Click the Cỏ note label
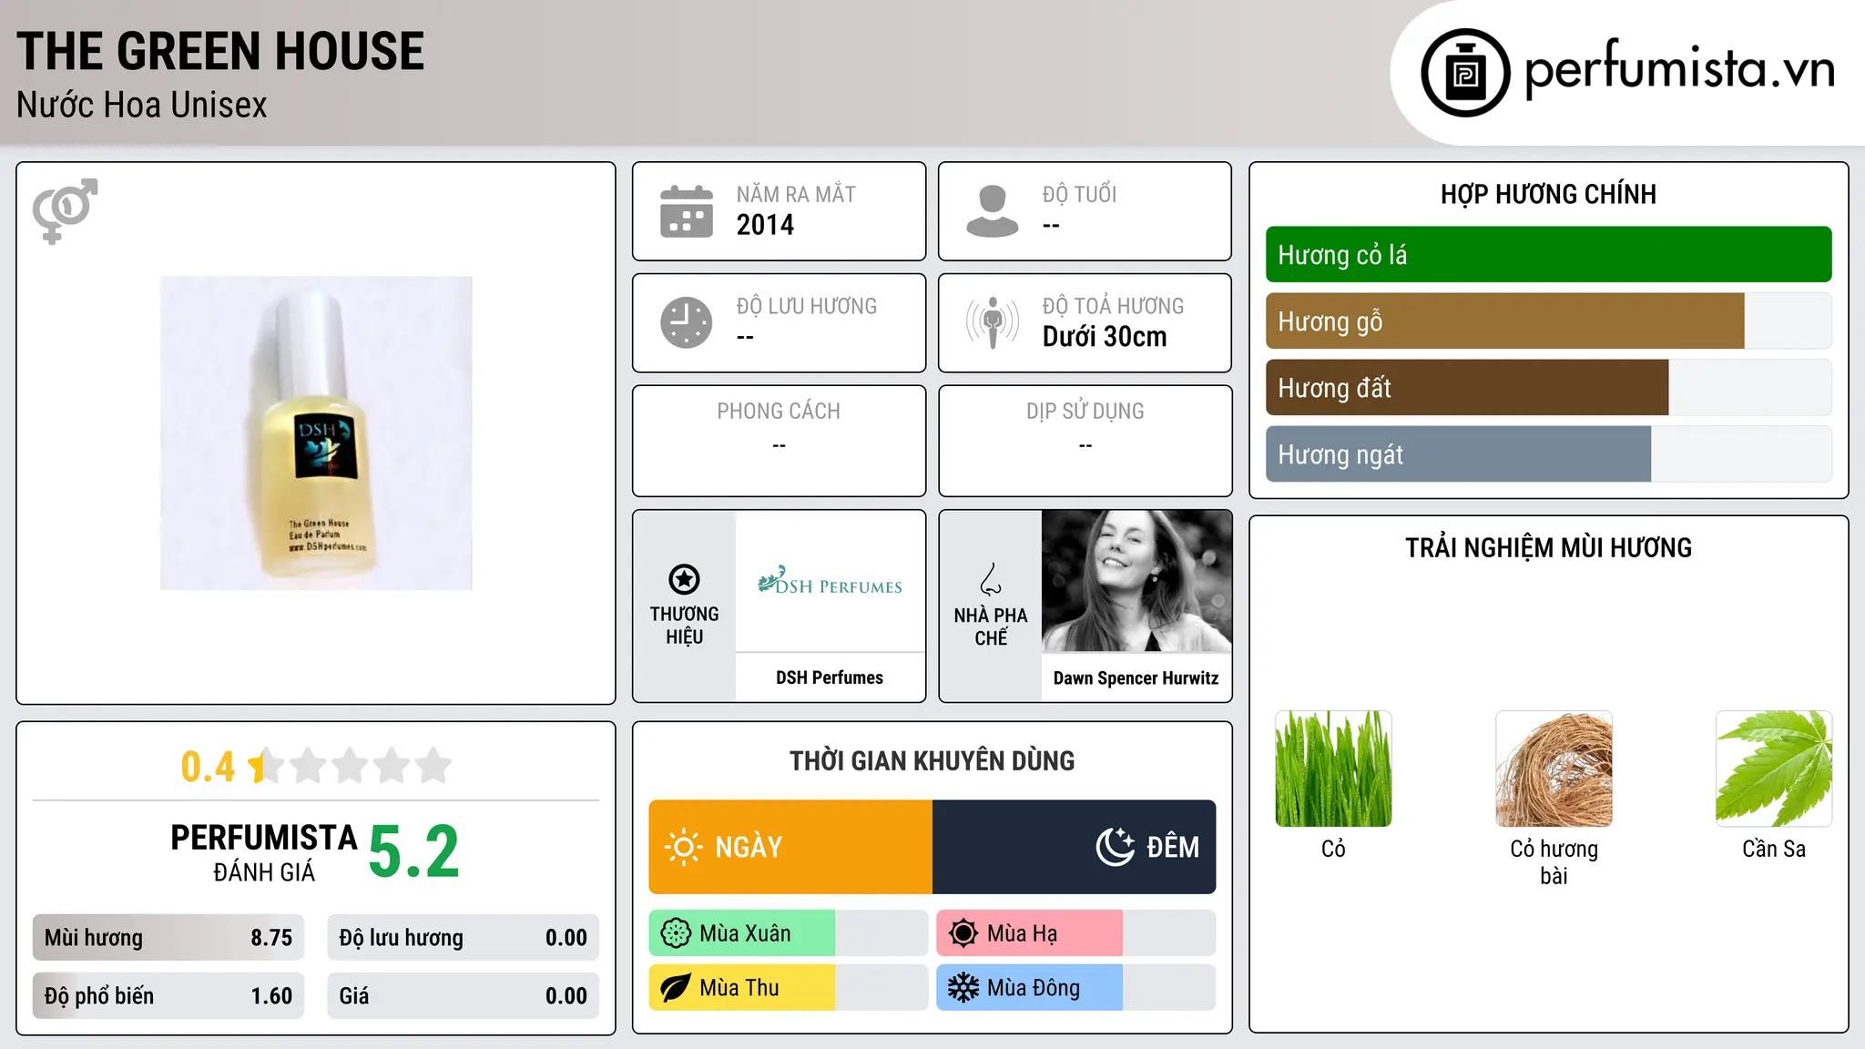This screenshot has width=1865, height=1049. (x=1333, y=849)
